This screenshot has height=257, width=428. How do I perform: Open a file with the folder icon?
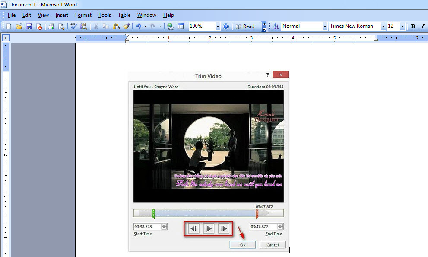(x=19, y=26)
